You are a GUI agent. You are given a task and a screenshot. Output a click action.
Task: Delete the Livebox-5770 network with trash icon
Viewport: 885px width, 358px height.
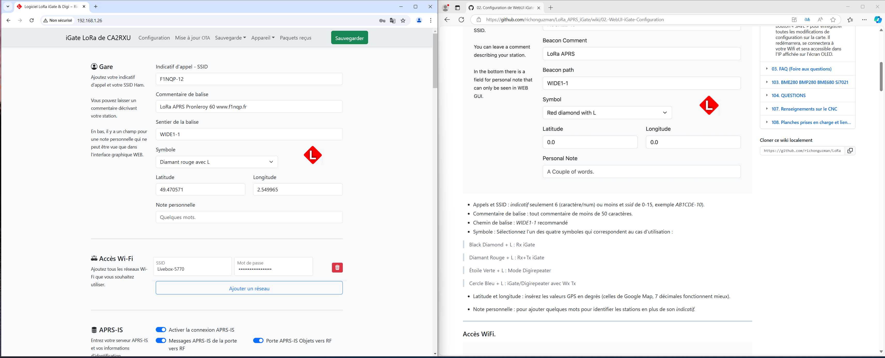pyautogui.click(x=337, y=267)
